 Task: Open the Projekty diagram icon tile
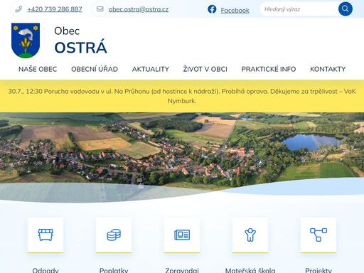pos(318,235)
